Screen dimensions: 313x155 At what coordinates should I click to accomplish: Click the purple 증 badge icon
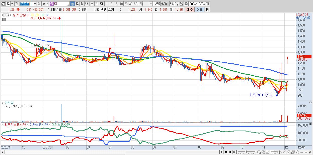click(51, 4)
